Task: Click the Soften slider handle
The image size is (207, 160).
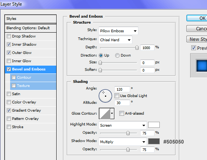Action: (100, 70)
